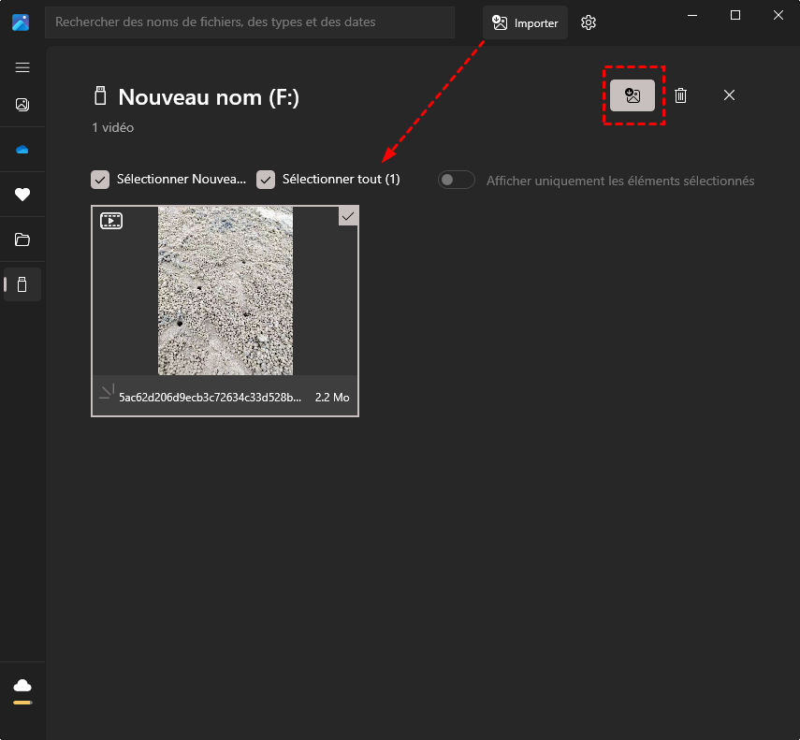Viewport: 800px width, 740px height.
Task: Maximize the Photos application window
Action: point(735,15)
